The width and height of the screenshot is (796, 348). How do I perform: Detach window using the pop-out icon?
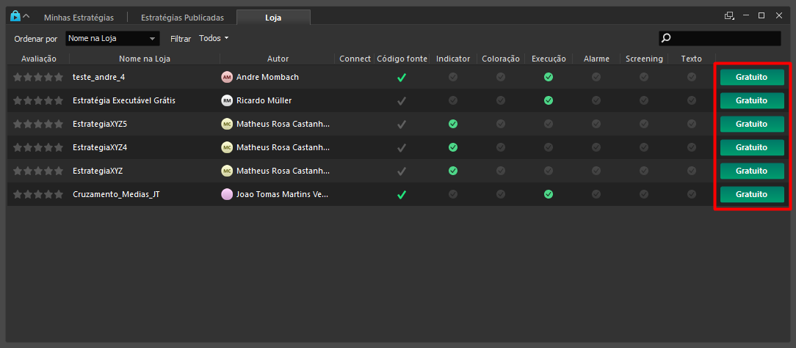coord(729,15)
